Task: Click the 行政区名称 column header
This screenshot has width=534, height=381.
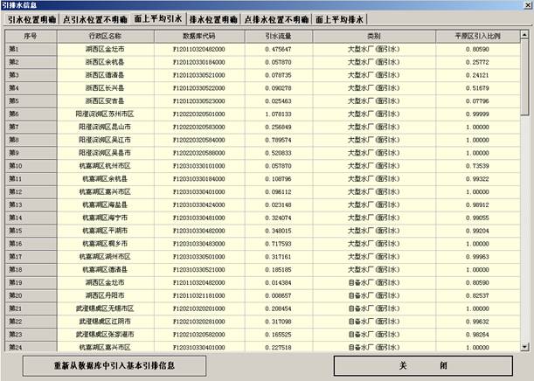Action: click(106, 36)
